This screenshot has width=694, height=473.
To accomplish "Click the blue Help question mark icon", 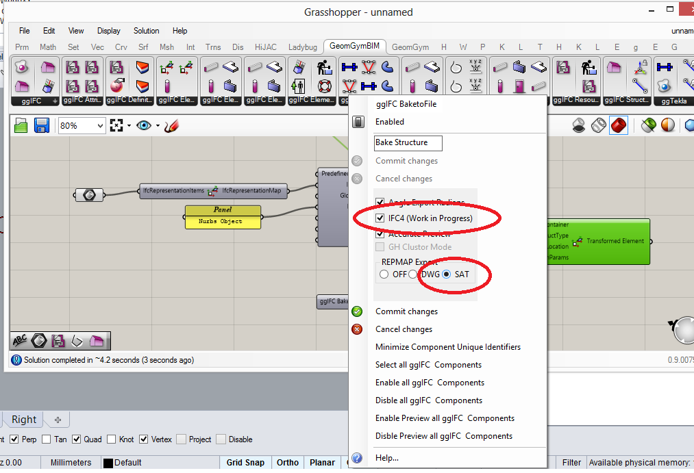I will (357, 458).
